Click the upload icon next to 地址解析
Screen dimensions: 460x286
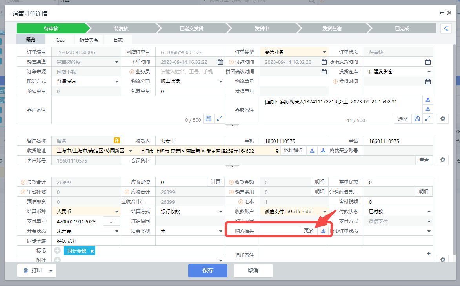[x=312, y=150]
